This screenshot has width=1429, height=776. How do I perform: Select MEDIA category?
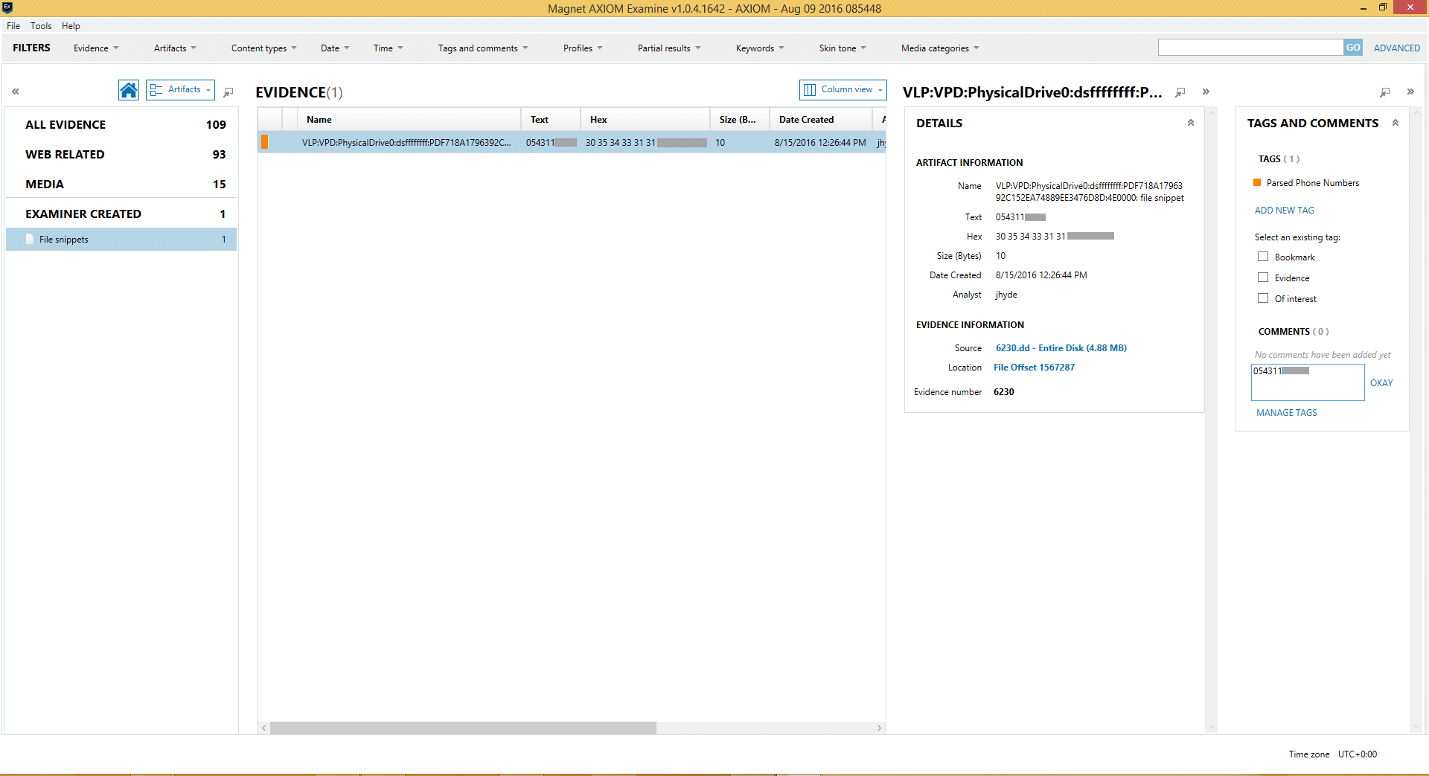tap(121, 184)
